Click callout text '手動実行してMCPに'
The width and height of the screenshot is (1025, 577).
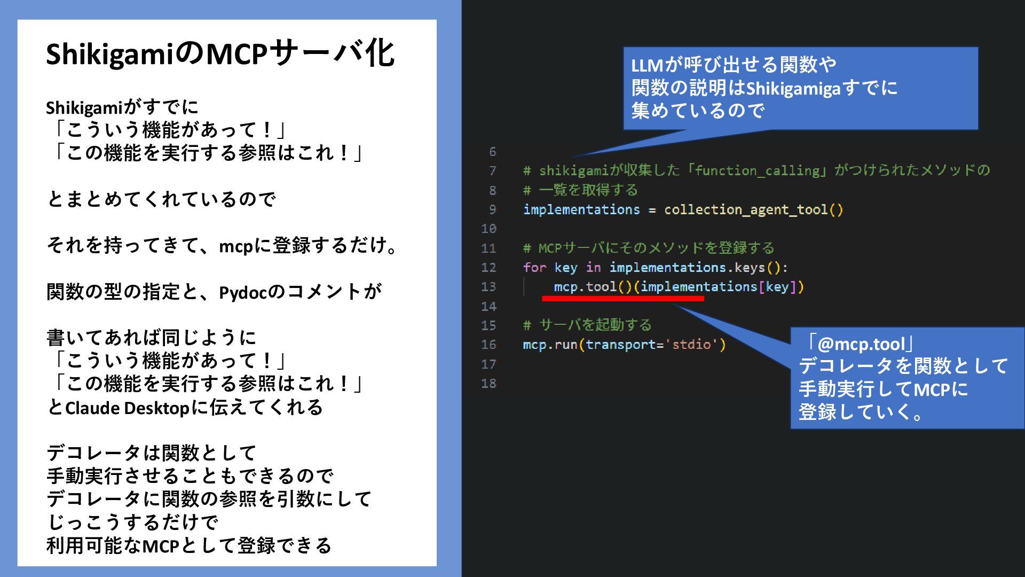tap(884, 389)
